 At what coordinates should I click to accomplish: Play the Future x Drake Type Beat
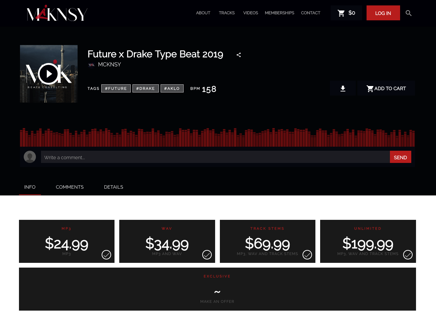pyautogui.click(x=49, y=74)
